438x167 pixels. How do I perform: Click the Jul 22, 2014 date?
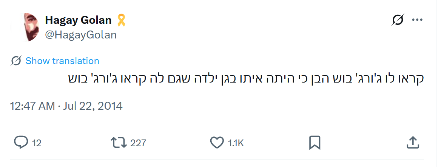[94, 106]
